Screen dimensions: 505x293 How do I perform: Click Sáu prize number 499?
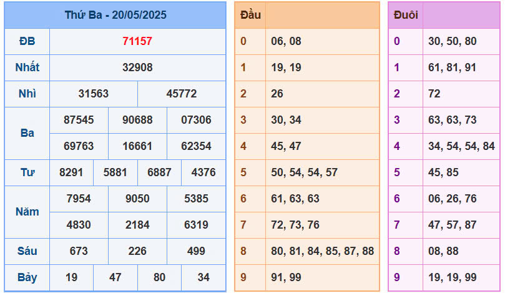196,251
